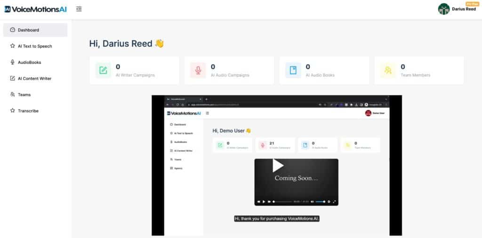Go to the AudioBooks label
Image resolution: width=482 pixels, height=238 pixels.
click(29, 63)
